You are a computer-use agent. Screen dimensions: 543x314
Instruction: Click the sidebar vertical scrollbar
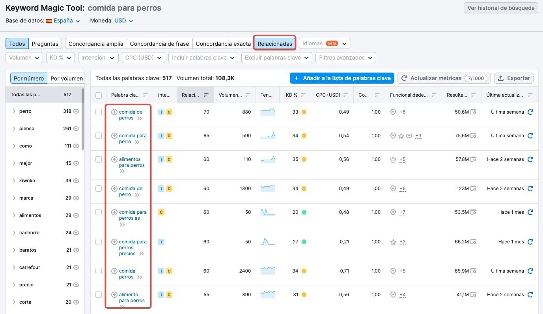coord(83,118)
